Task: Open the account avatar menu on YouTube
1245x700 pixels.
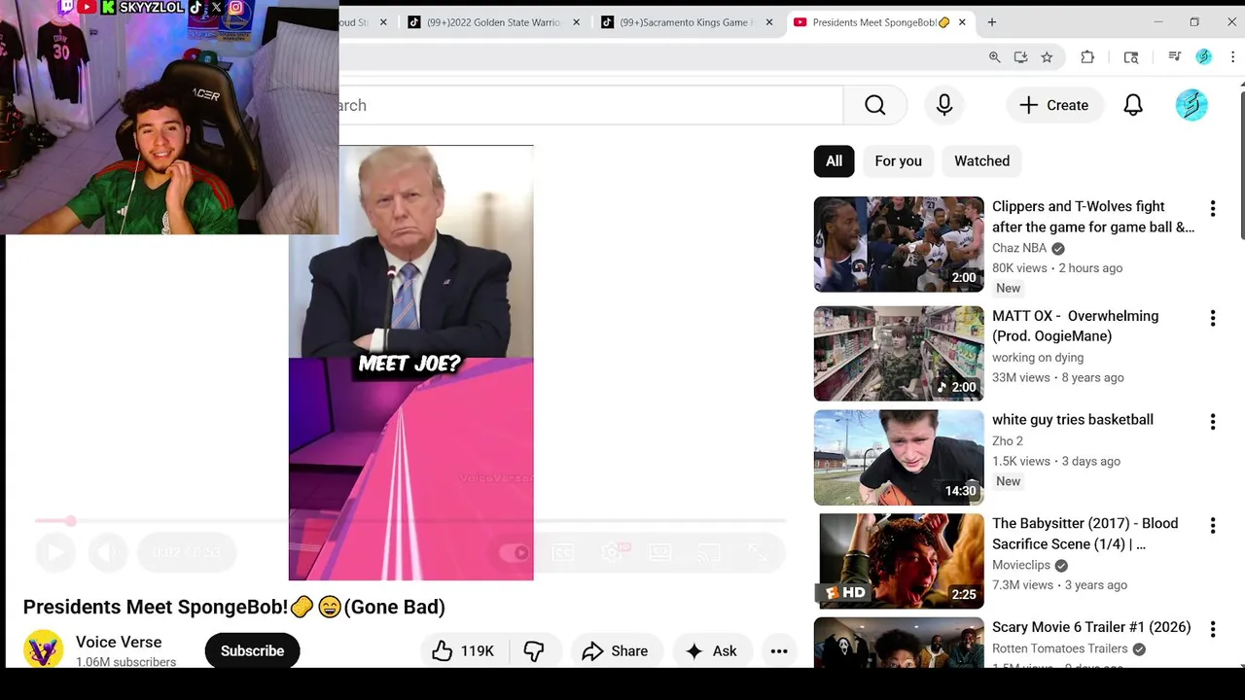Action: [x=1192, y=105]
